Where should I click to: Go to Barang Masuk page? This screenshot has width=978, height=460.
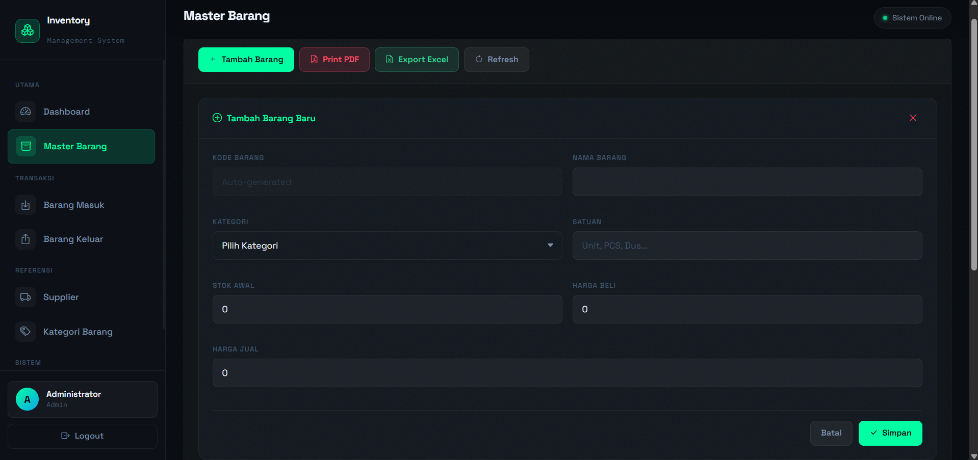pos(82,205)
